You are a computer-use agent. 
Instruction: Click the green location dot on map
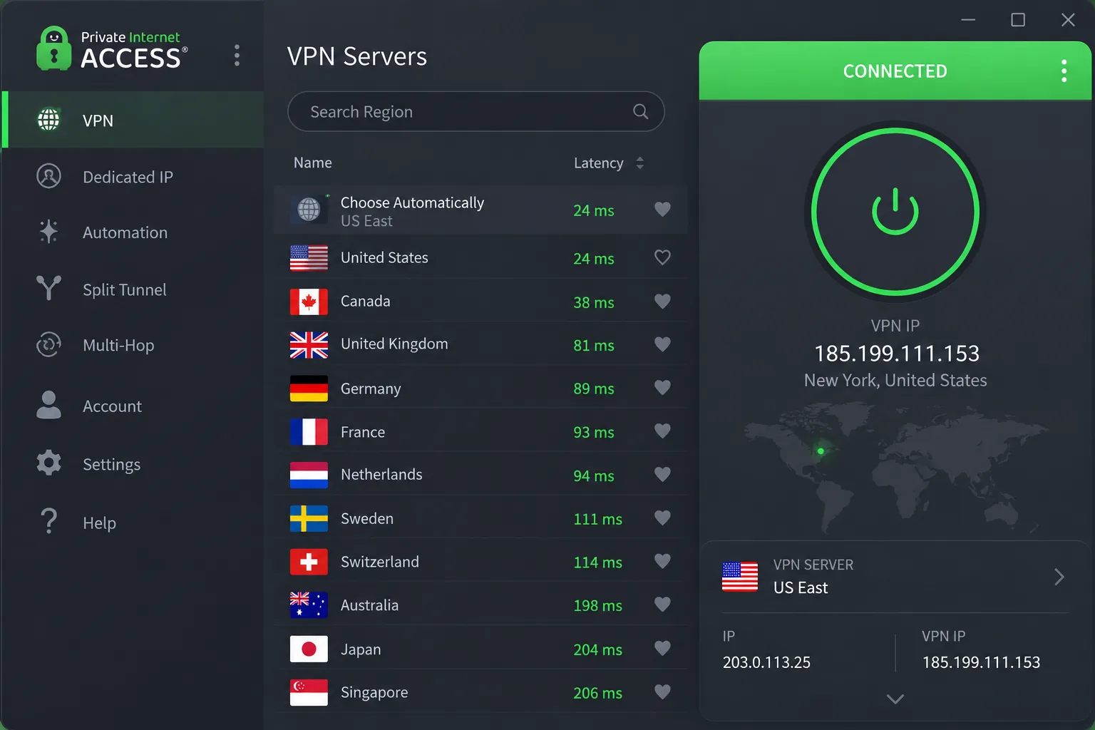tap(821, 451)
